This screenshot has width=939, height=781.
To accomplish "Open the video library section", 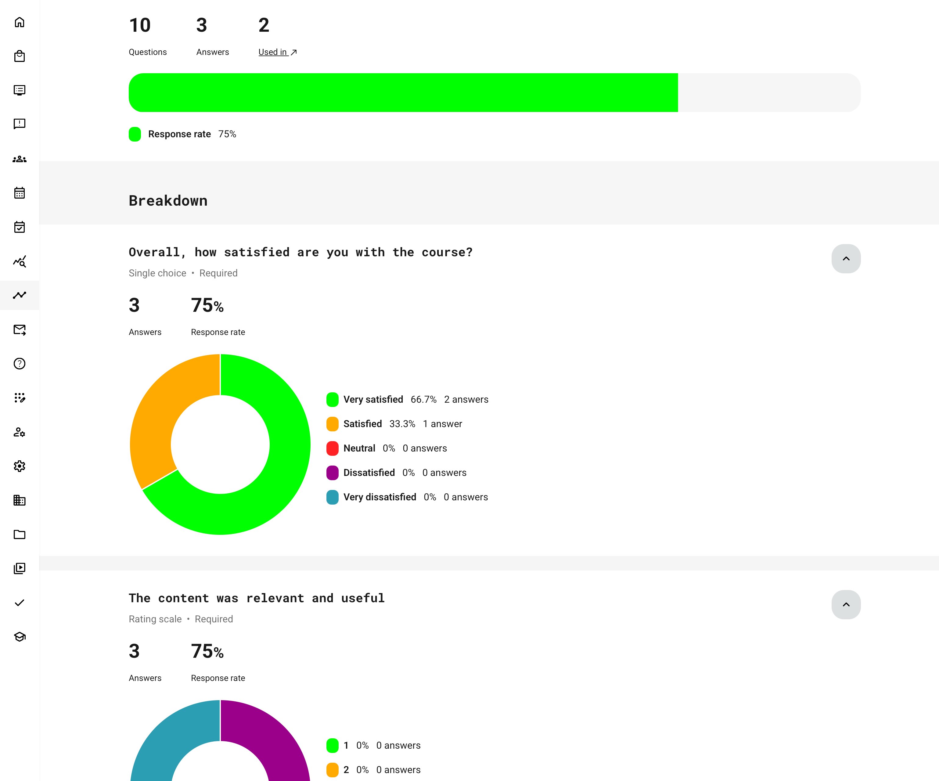I will 20,568.
